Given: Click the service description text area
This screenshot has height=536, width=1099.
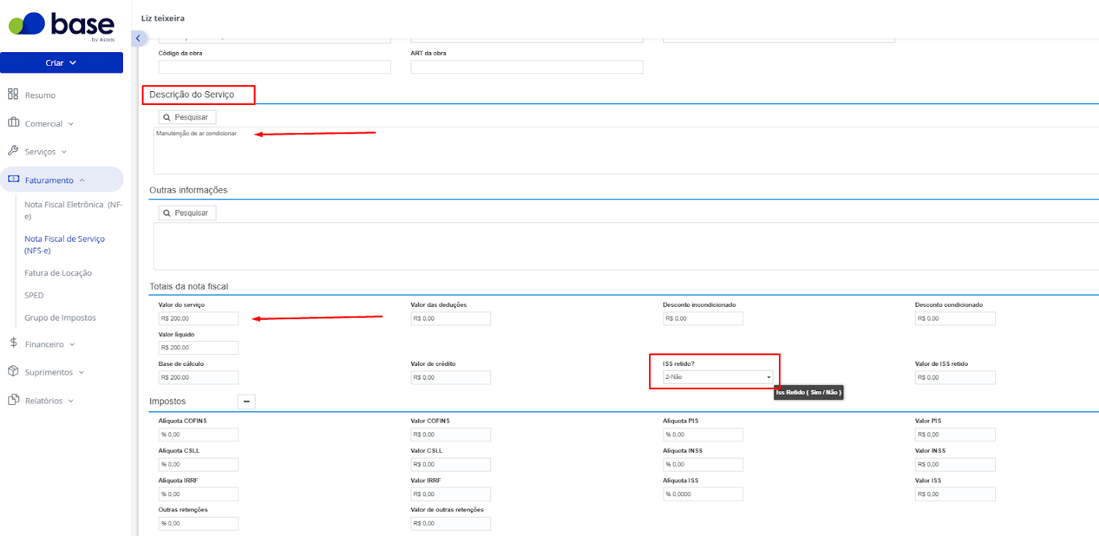Looking at the screenshot, I should click(626, 150).
